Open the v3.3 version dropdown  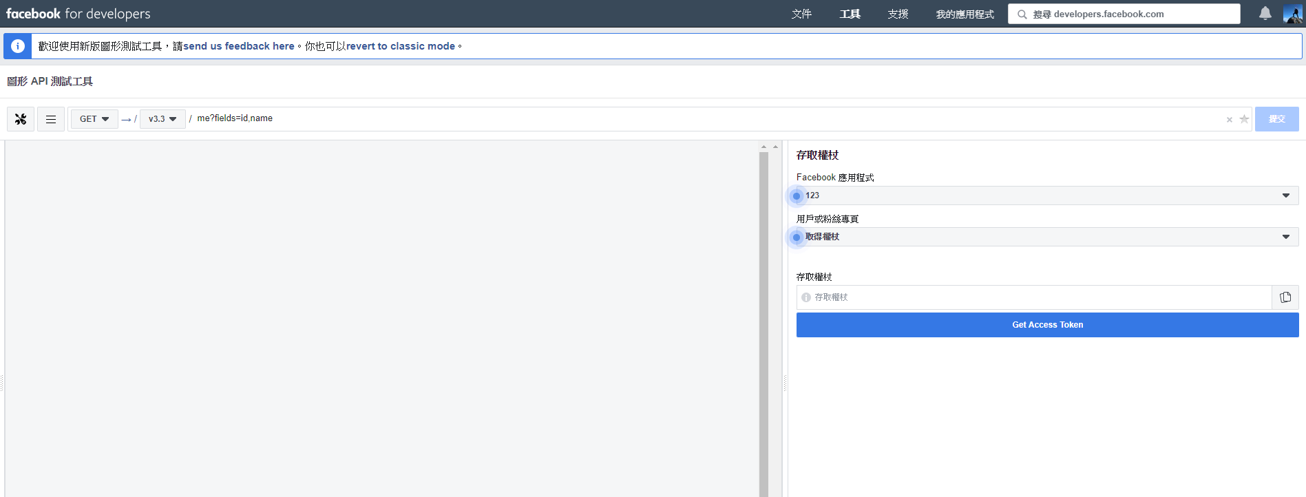(162, 119)
